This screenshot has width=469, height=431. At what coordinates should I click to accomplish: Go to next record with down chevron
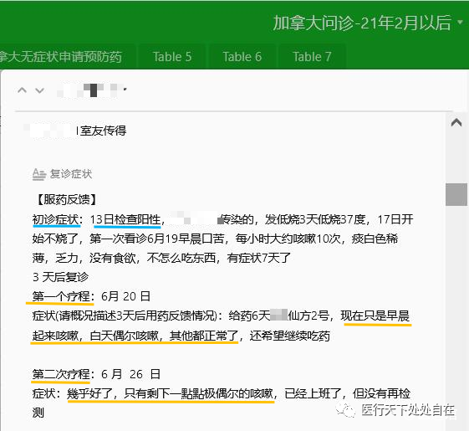(x=40, y=90)
